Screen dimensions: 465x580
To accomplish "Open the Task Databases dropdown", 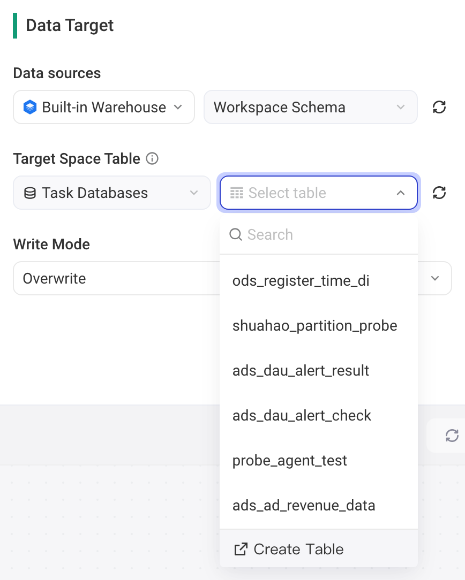I will (x=112, y=193).
